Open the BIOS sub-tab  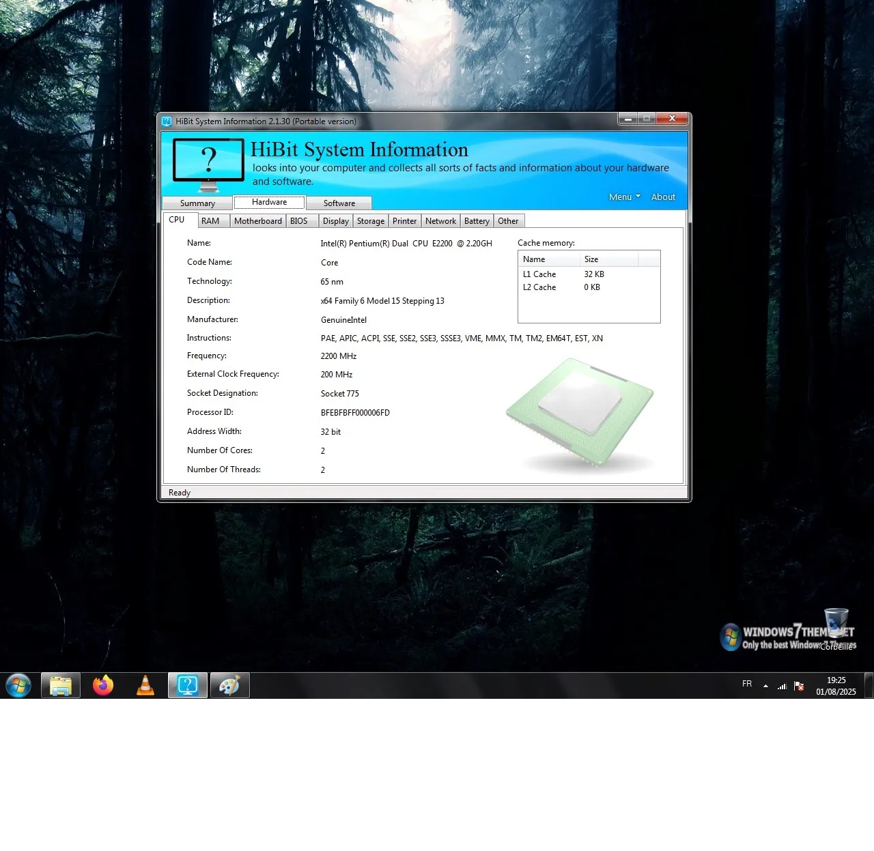click(302, 221)
